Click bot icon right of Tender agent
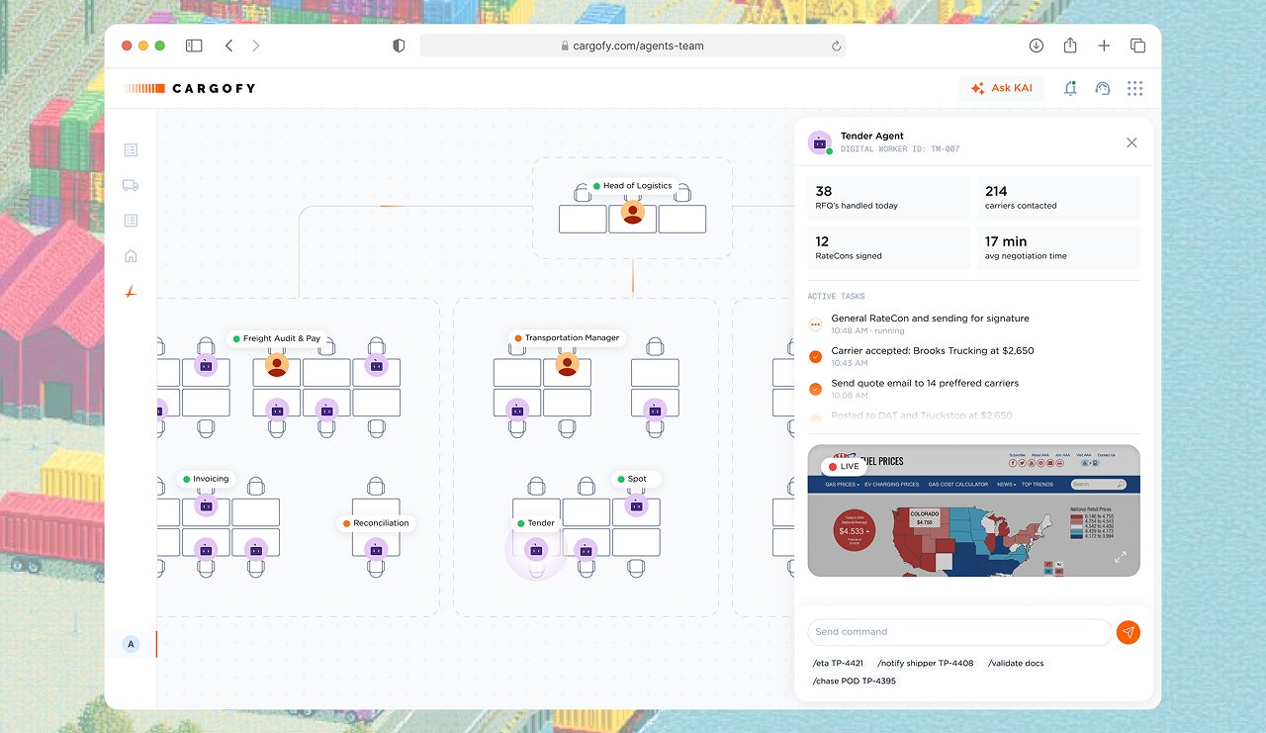 pos(586,549)
